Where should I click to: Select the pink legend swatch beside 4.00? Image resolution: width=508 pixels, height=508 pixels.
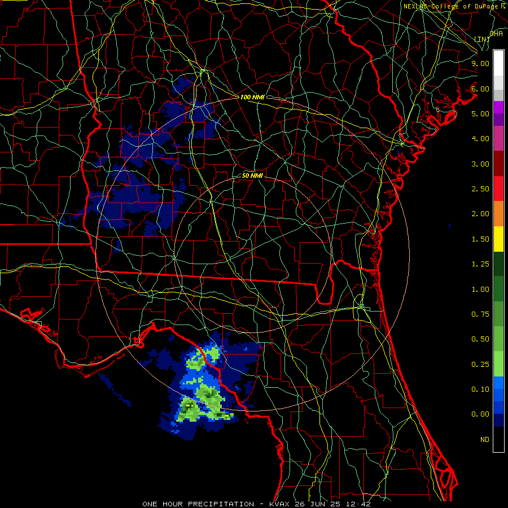coord(498,139)
